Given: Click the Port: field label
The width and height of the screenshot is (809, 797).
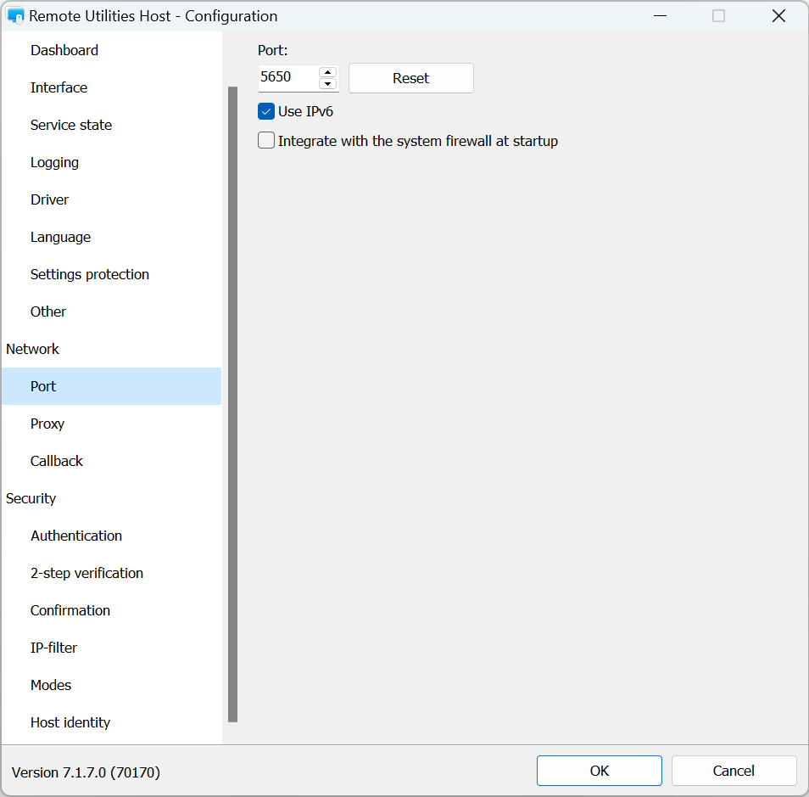Looking at the screenshot, I should point(272,50).
